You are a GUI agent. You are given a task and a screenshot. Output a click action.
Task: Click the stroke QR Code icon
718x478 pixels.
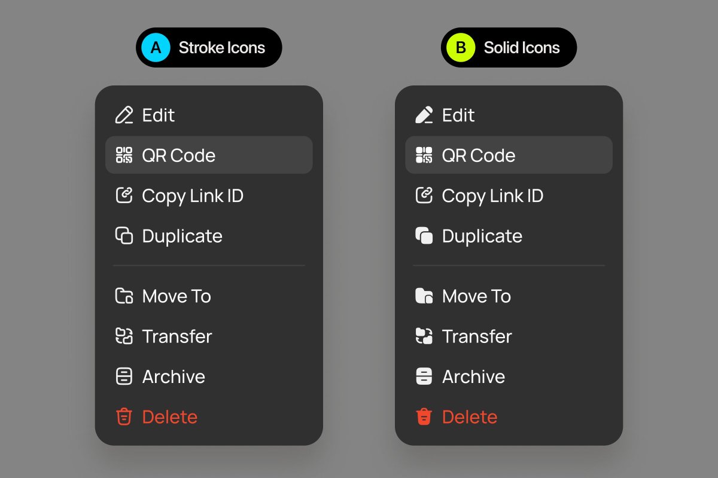click(x=124, y=155)
